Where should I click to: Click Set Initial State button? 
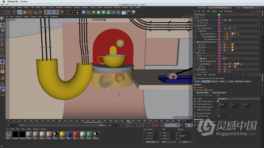202,93
